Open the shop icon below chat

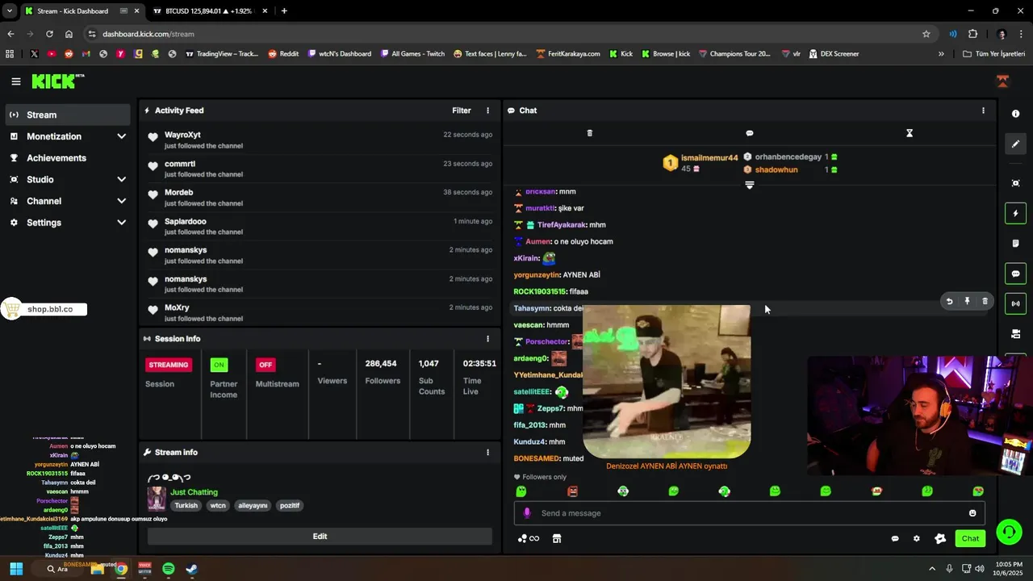click(557, 539)
